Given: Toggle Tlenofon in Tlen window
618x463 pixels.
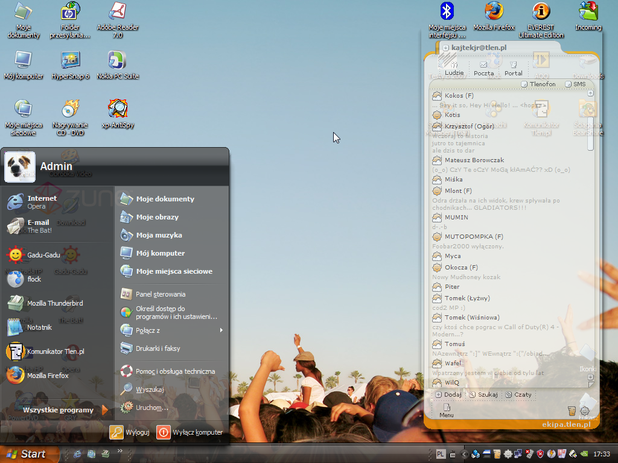Looking at the screenshot, I should 538,84.
